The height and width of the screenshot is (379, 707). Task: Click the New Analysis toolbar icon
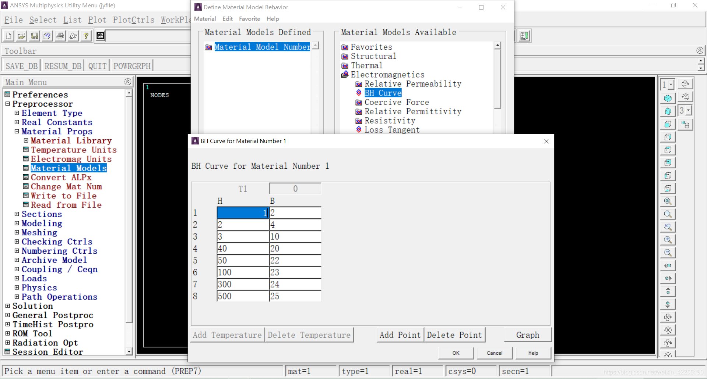8,36
